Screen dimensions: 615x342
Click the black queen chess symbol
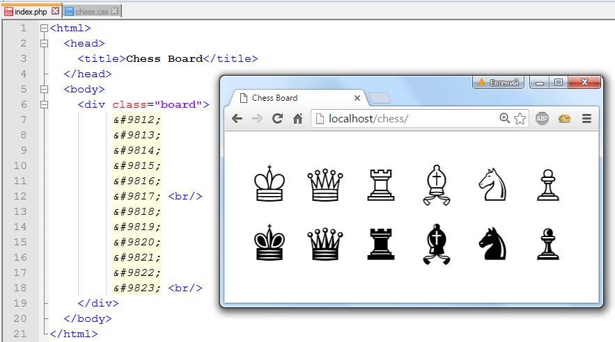pos(325,244)
